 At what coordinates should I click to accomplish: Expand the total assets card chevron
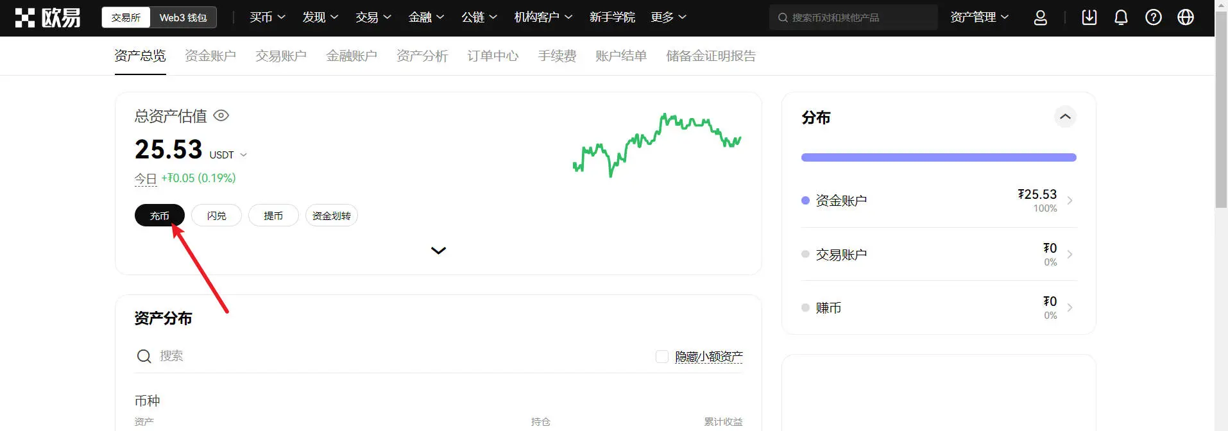[438, 251]
